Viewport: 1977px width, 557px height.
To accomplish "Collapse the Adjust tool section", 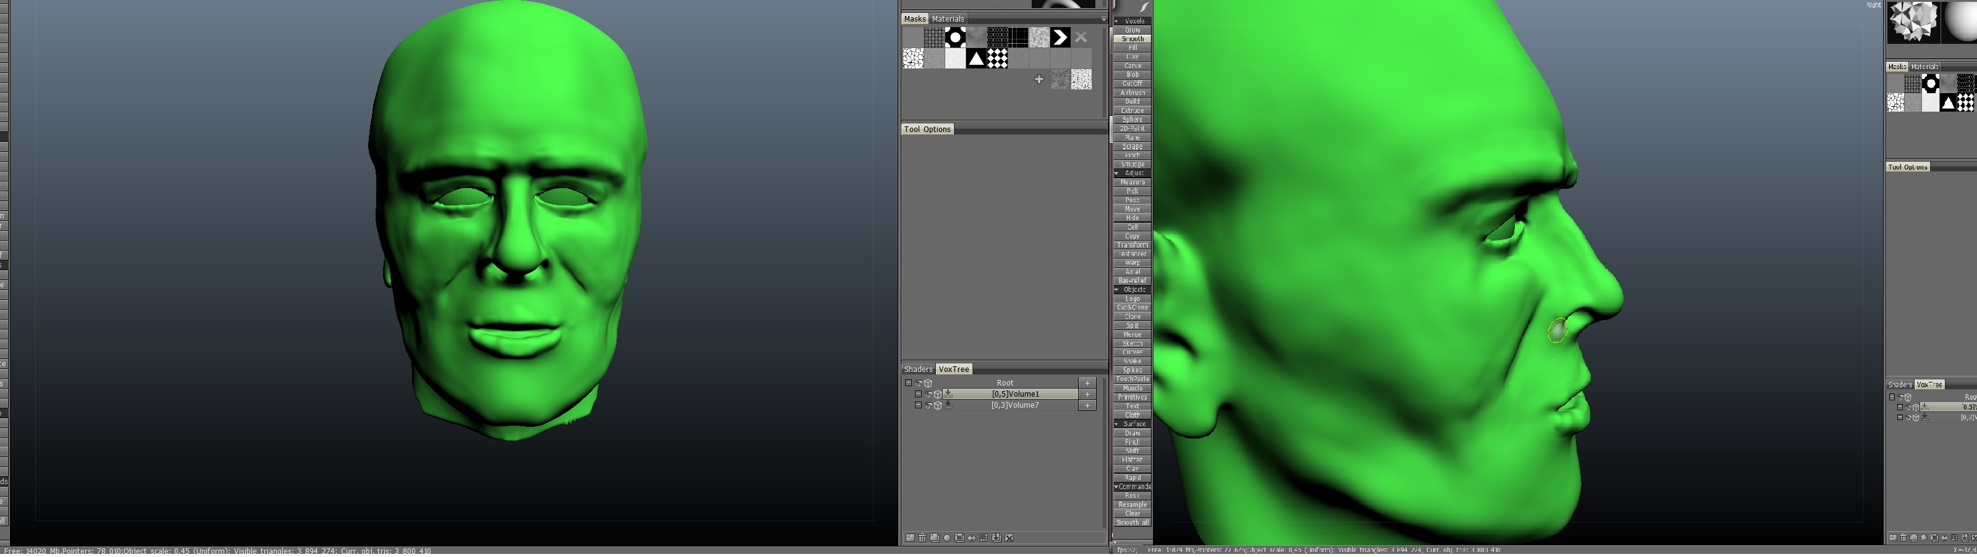I will [x=1116, y=173].
